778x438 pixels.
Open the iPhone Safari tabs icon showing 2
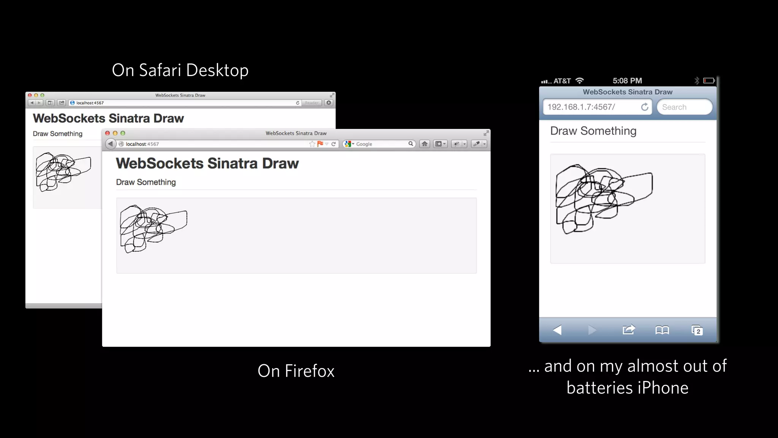[697, 330]
